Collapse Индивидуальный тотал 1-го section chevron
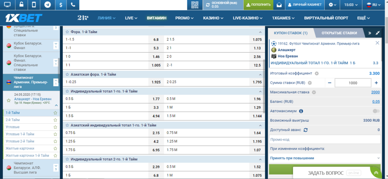Screen dimensions: 388x179 point(260,91)
